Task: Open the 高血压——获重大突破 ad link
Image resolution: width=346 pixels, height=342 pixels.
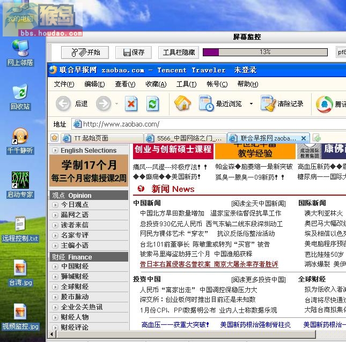Action: (x=175, y=325)
